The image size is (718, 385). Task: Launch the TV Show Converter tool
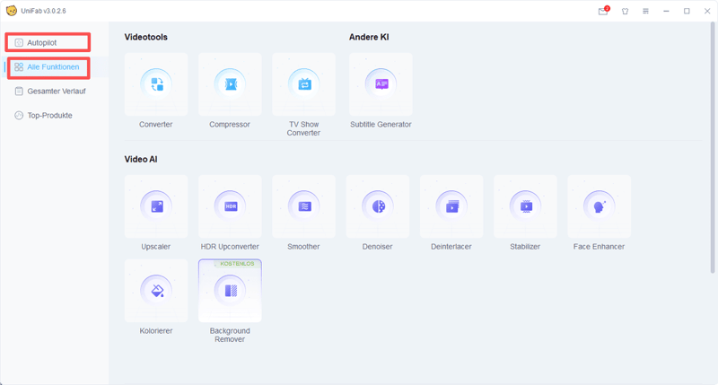303,84
